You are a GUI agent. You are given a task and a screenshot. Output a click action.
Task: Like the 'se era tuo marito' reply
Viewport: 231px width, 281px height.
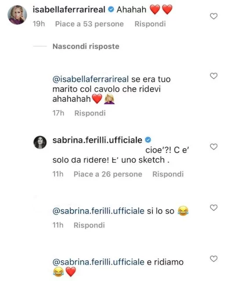tap(213, 76)
